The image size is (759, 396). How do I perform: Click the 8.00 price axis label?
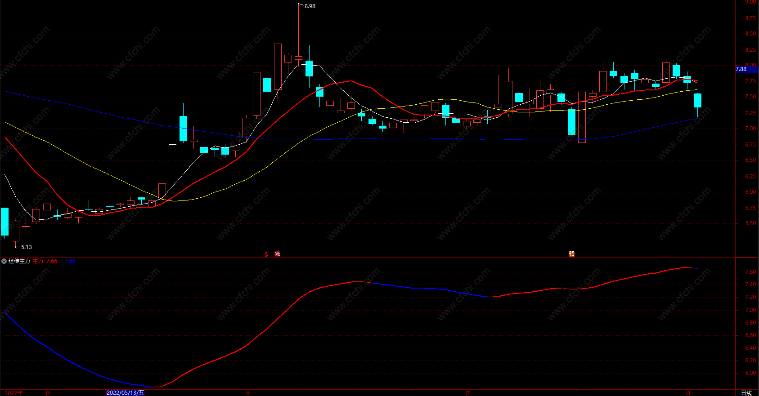(750, 65)
